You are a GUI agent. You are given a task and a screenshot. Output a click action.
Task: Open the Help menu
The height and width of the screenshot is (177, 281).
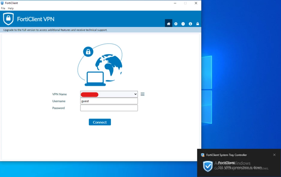pyautogui.click(x=11, y=8)
